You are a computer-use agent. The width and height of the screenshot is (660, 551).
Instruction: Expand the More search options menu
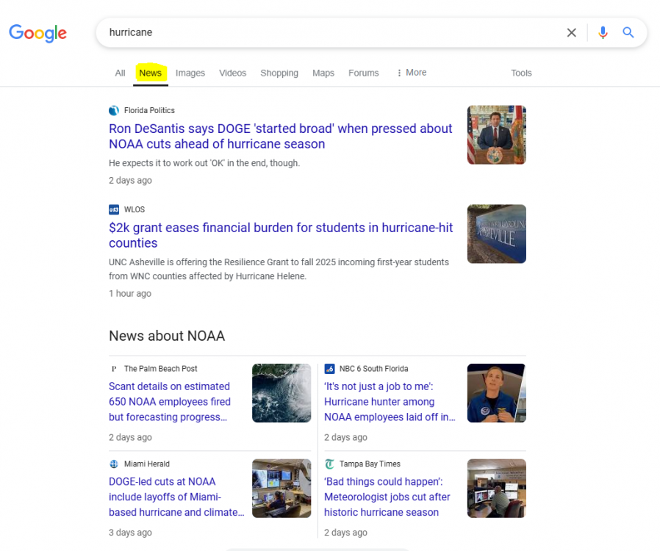pyautogui.click(x=411, y=73)
